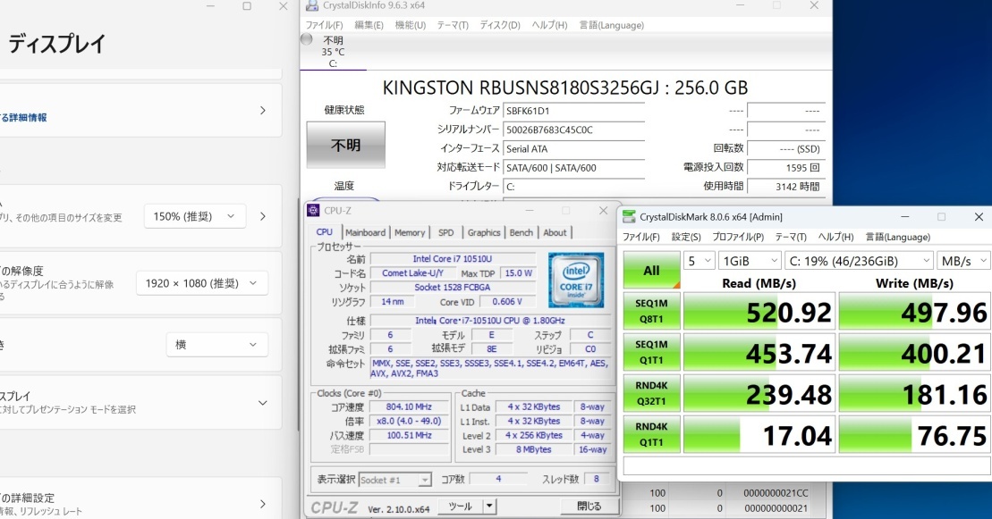Viewport: 992px width, 519px height.
Task: Open the 機能(U) menu in CrystalDiskInfo
Action: pos(410,25)
